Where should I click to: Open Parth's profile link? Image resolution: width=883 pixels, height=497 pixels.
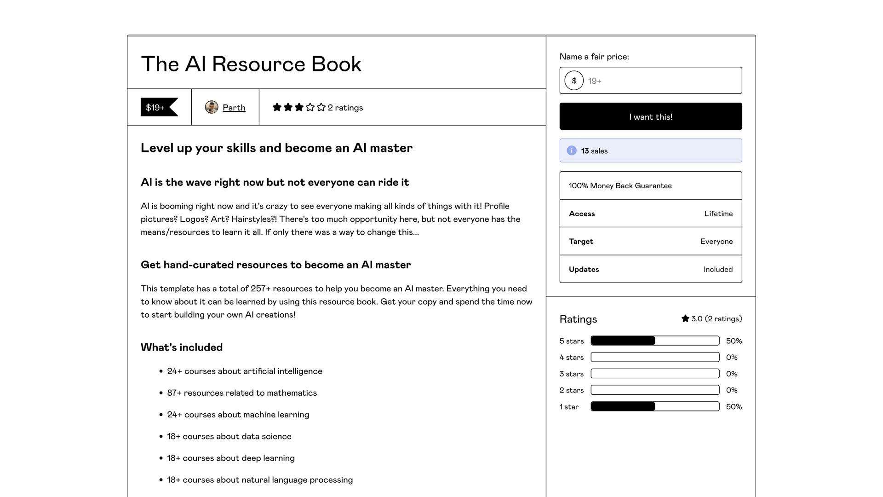tap(234, 107)
